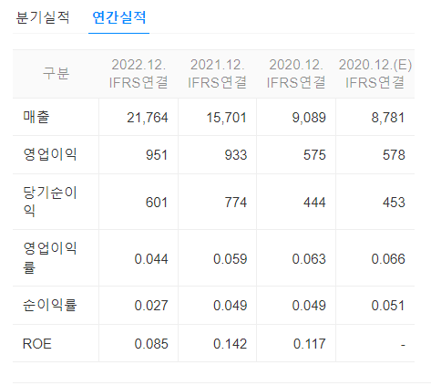This screenshot has height=386, width=431.
Task: Click the 당기순이익 row label
Action: (50, 202)
